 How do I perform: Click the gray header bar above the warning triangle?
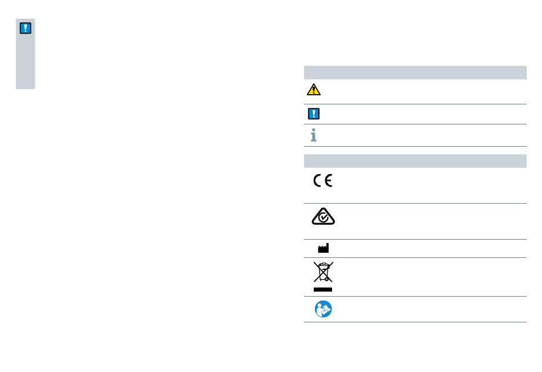415,72
